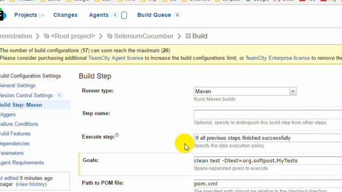
Task: Click the Build Step heading
Action: tap(95, 76)
